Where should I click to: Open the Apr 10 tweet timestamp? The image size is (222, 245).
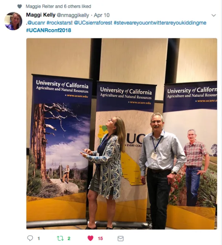[102, 15]
